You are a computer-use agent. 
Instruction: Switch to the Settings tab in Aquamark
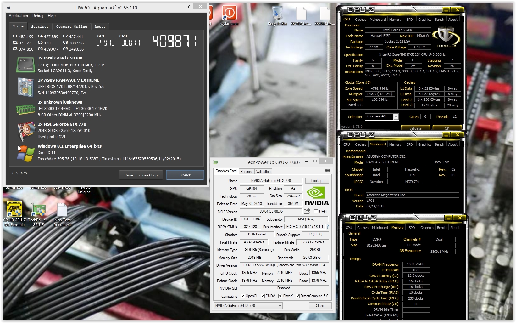point(40,26)
